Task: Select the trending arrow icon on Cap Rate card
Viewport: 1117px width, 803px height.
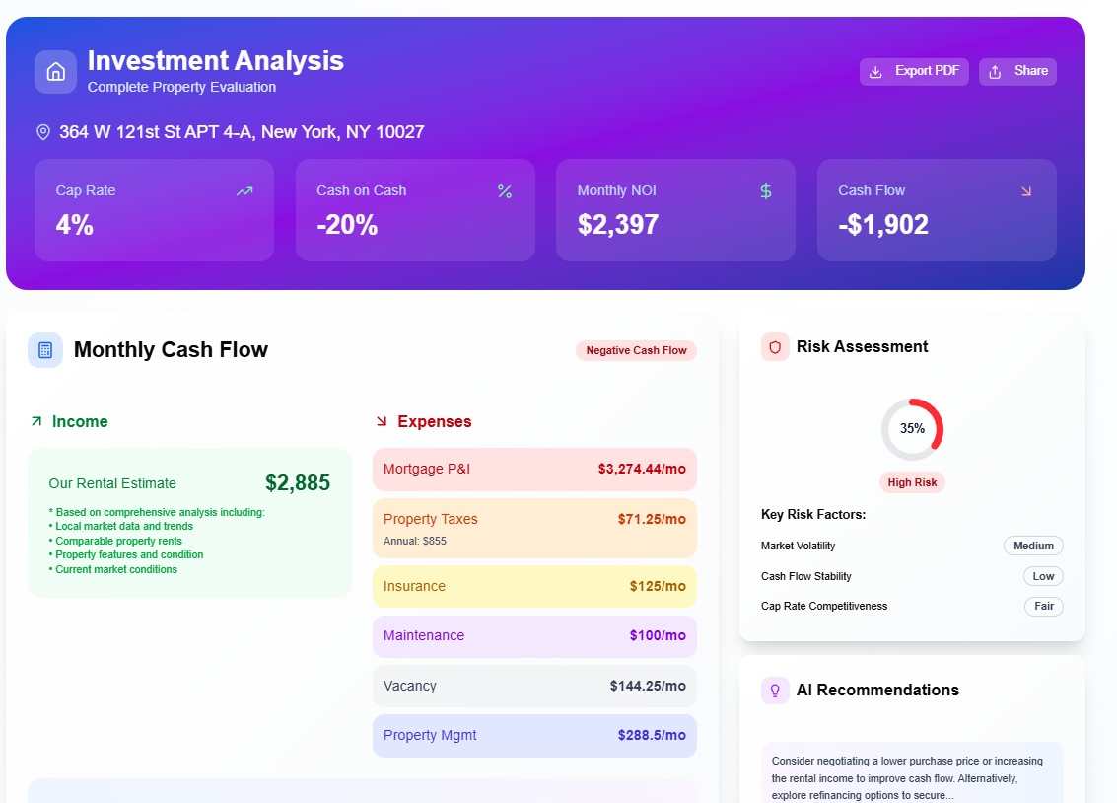Action: pyautogui.click(x=244, y=190)
